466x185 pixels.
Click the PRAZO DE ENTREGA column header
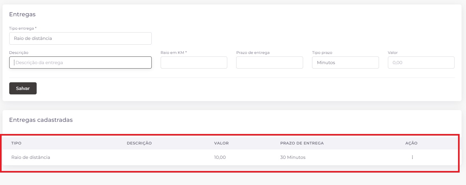tap(302, 143)
